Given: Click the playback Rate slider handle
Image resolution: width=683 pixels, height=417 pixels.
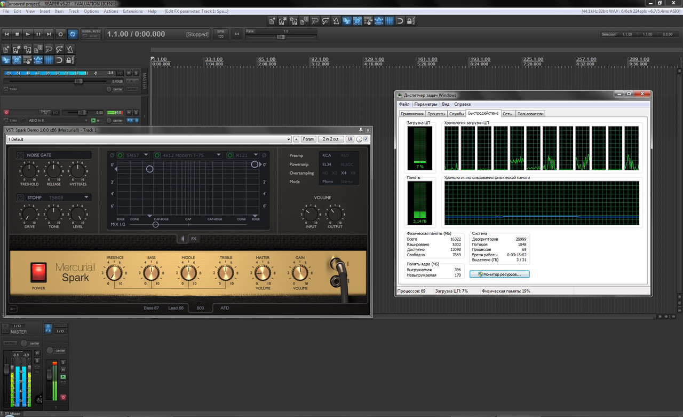Looking at the screenshot, I should (281, 37).
